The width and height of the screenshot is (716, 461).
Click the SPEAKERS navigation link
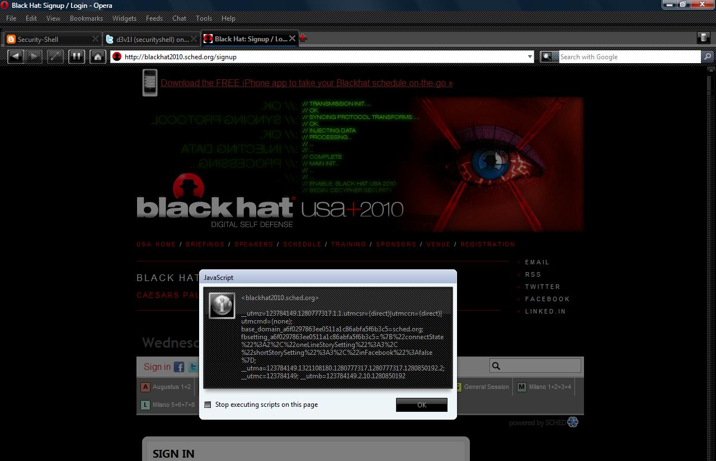click(253, 244)
